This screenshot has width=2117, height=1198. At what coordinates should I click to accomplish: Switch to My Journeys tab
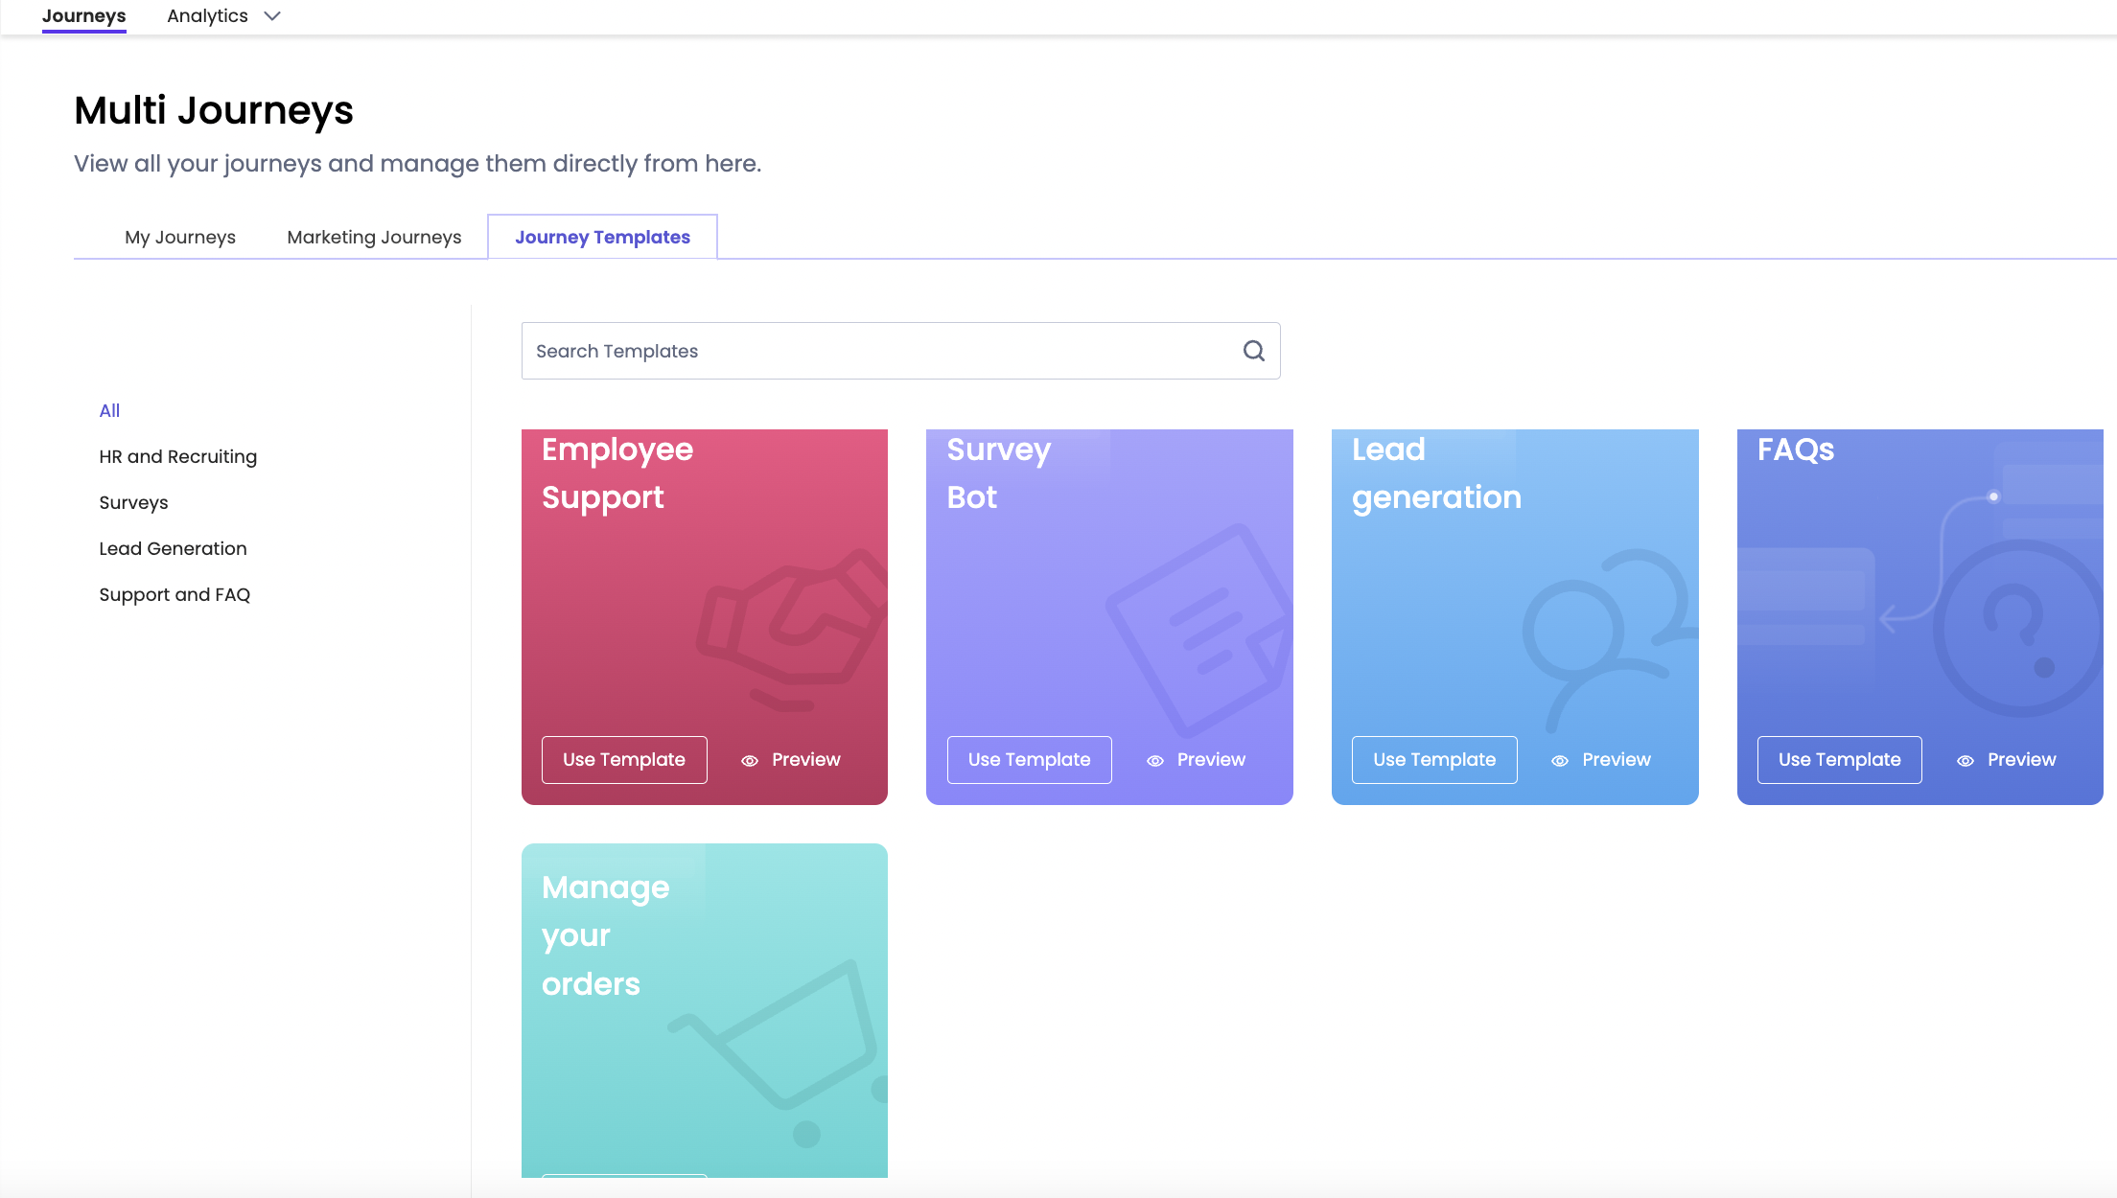180,237
